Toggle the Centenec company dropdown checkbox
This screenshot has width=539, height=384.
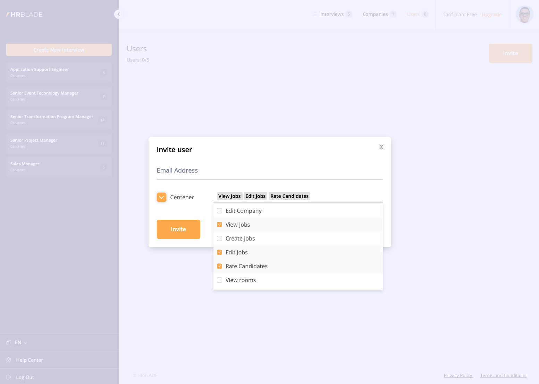pos(161,197)
